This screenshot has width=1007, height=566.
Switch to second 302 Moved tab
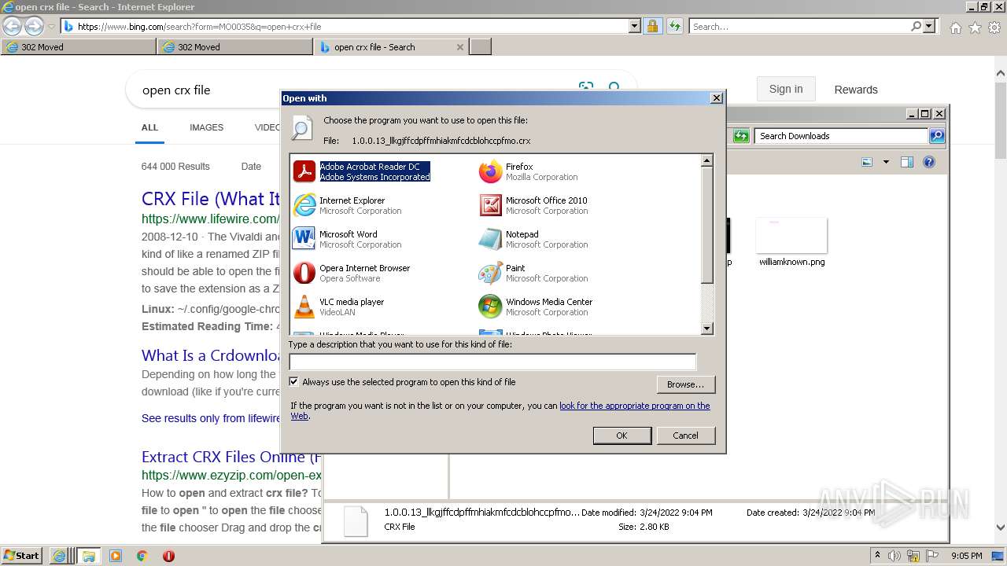coord(236,47)
